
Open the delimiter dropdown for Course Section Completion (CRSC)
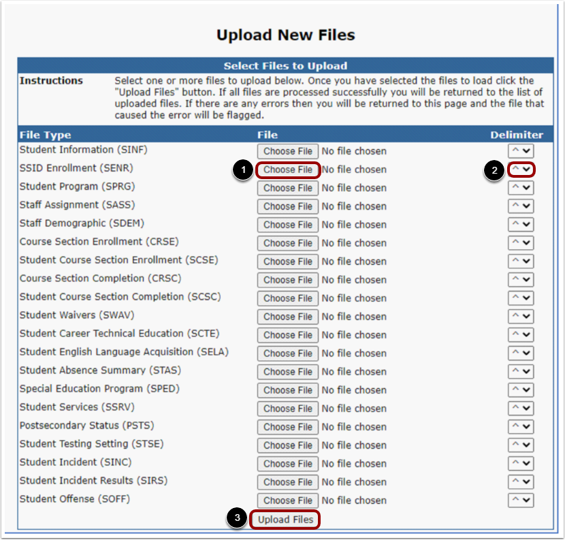pos(521,279)
